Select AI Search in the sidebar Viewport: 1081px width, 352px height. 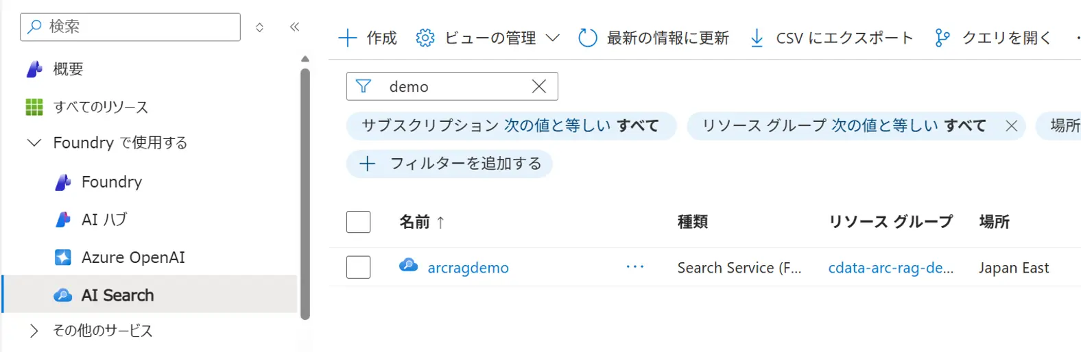(150, 294)
